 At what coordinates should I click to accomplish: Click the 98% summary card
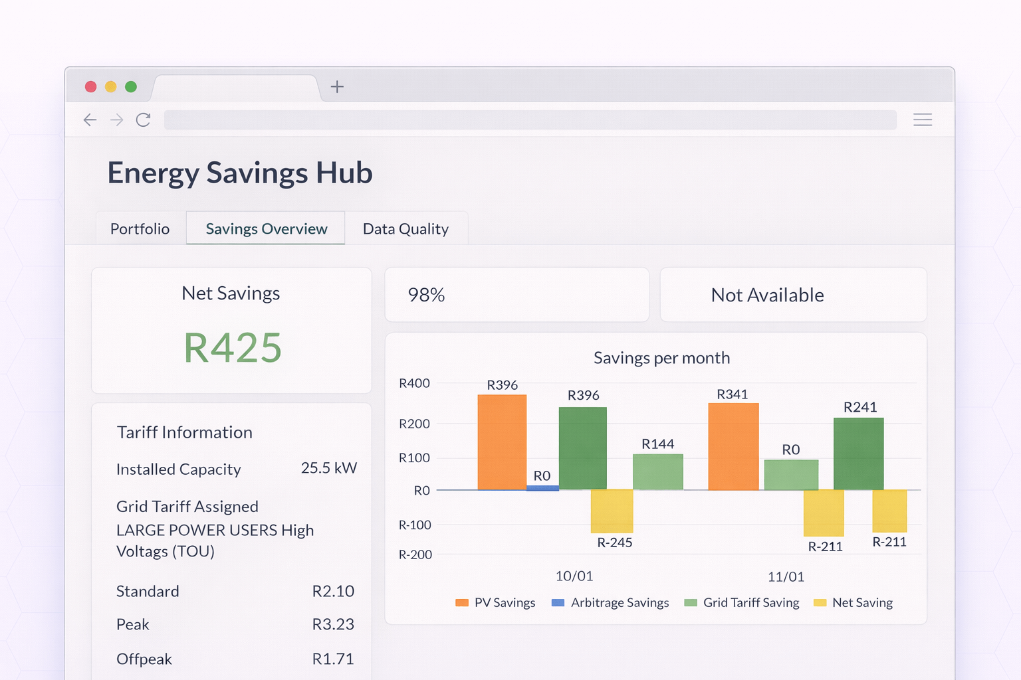[x=516, y=295]
